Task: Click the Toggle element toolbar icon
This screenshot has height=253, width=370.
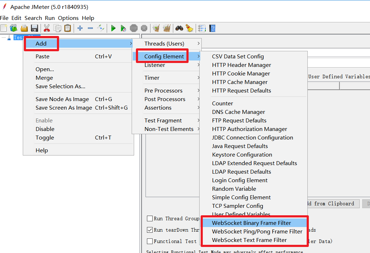Action: pos(101,28)
